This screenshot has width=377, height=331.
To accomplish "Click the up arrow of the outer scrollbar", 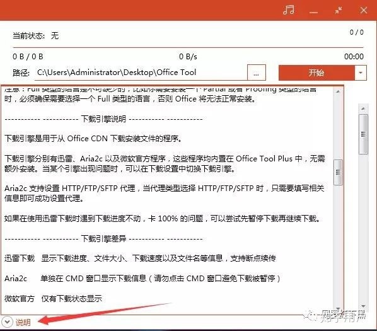I will (x=363, y=108).
